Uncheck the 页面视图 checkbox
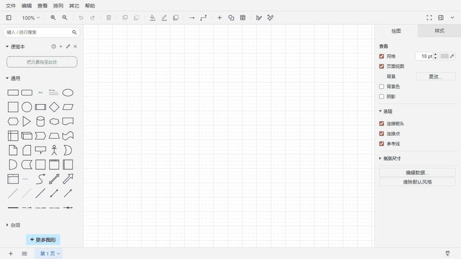 pos(382,67)
